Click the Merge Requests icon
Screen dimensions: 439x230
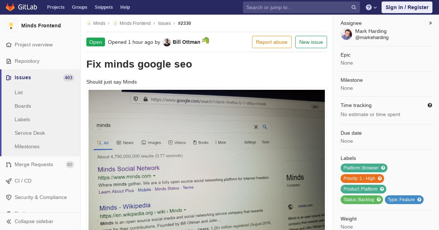[x=9, y=165]
